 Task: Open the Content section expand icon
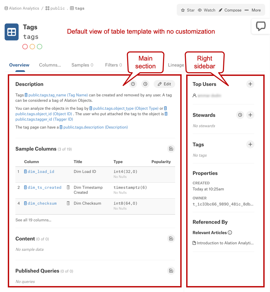point(171,238)
